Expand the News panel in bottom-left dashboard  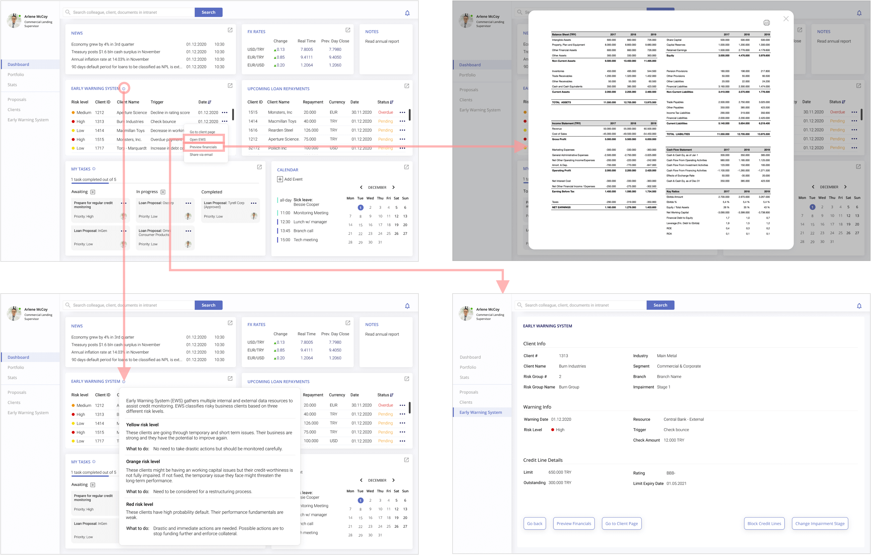(230, 323)
